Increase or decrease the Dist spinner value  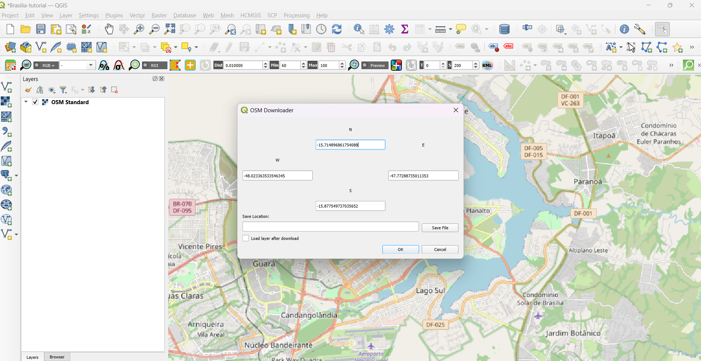[x=265, y=66]
